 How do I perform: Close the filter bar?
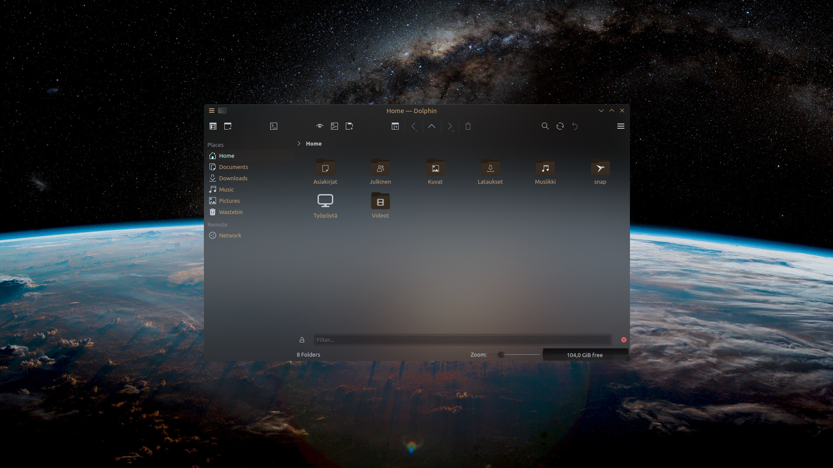point(624,340)
